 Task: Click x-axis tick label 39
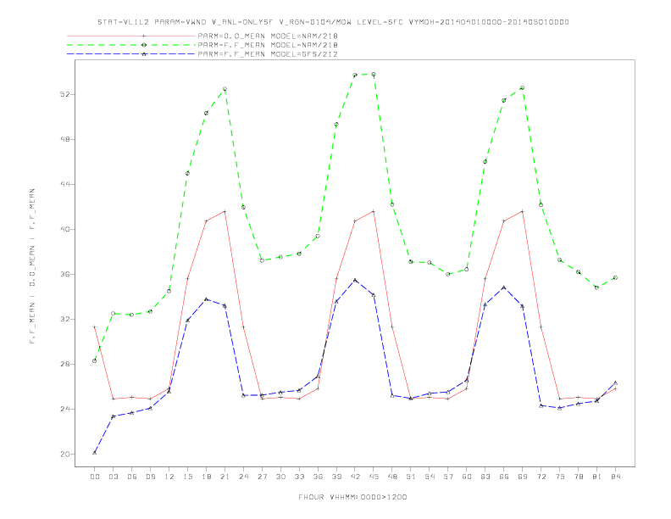tap(336, 477)
